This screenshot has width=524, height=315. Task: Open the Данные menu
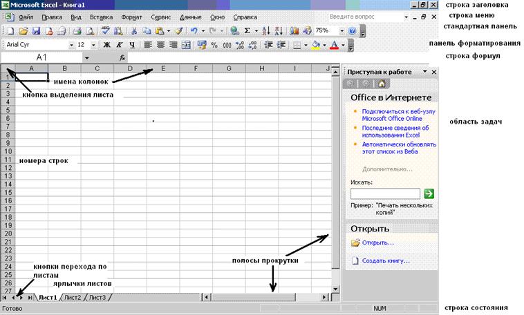coord(191,17)
